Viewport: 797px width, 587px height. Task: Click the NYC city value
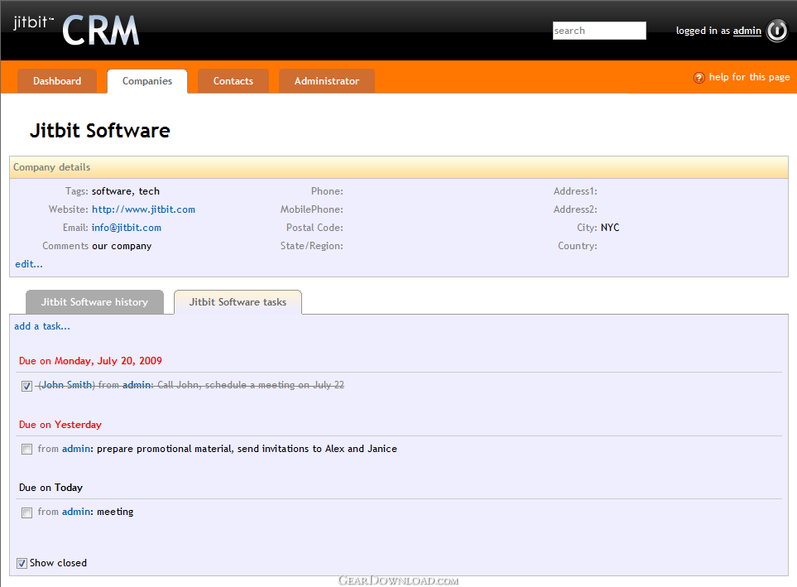point(610,228)
